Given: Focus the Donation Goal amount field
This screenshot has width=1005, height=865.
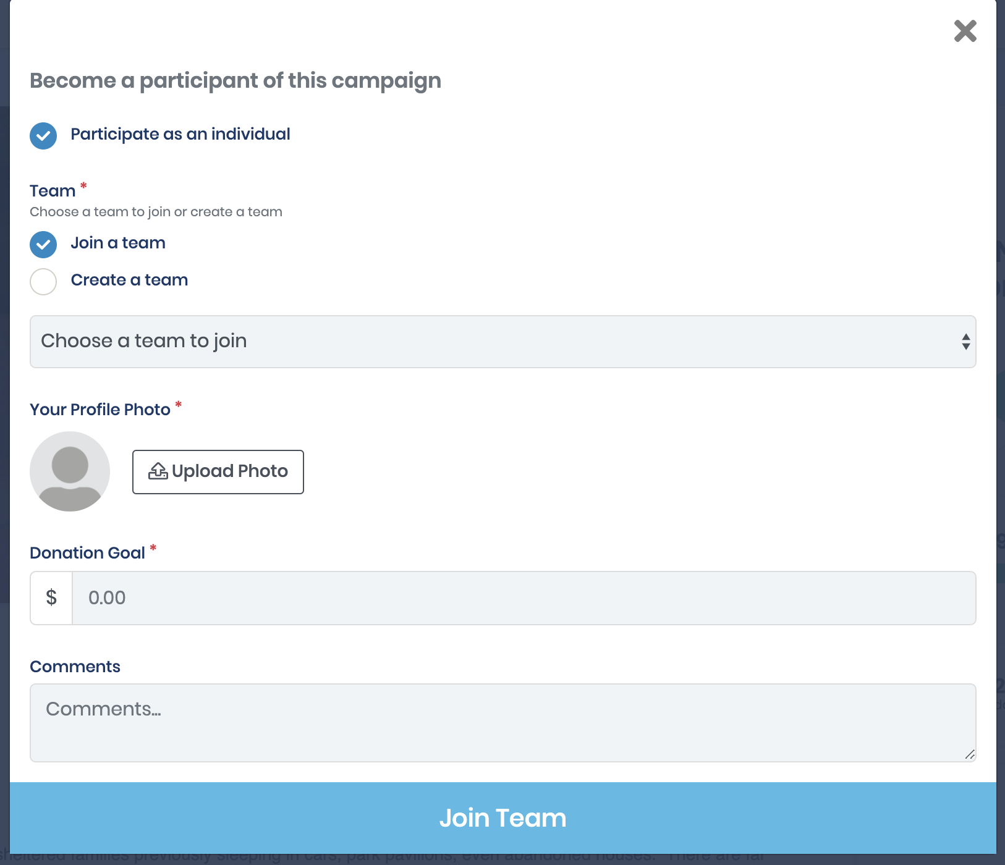Looking at the screenshot, I should [524, 597].
